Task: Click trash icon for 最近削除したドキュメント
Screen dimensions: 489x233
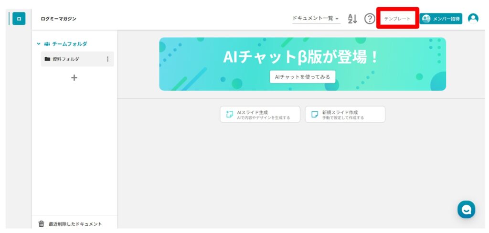Action: [42, 224]
